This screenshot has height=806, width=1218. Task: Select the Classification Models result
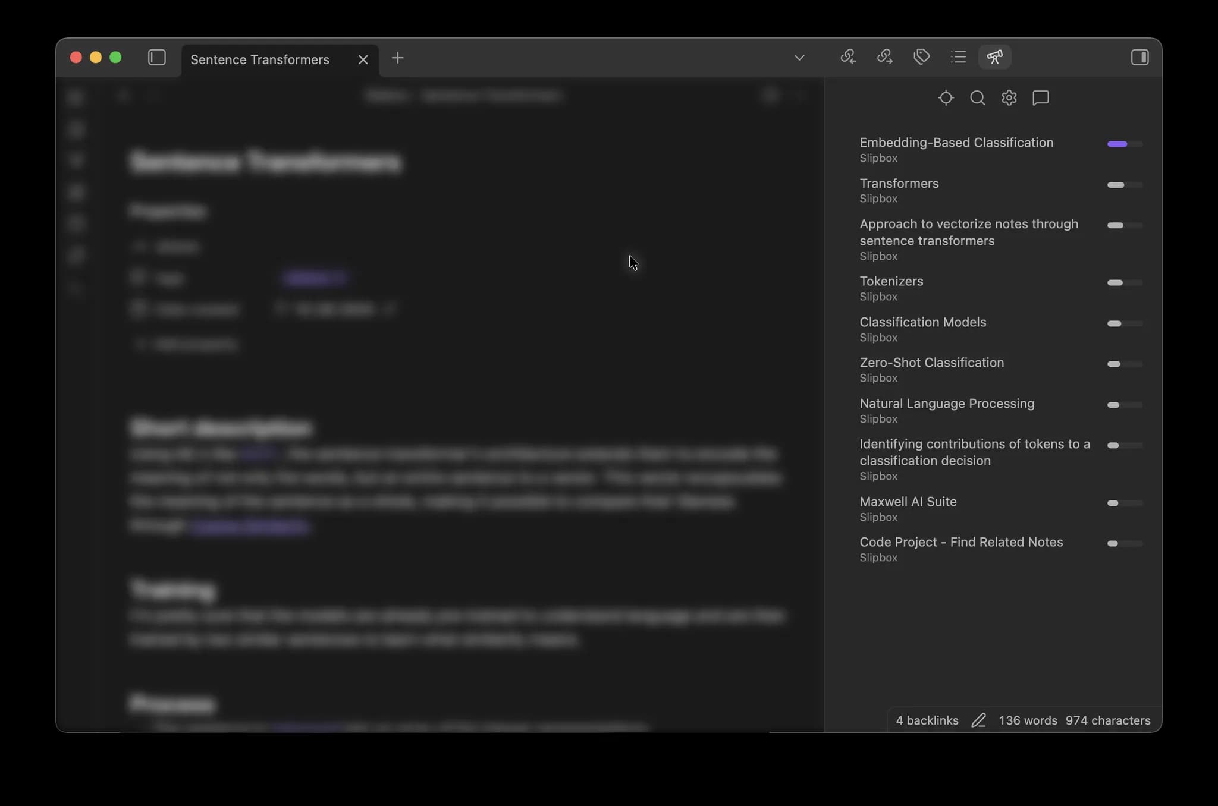point(923,322)
